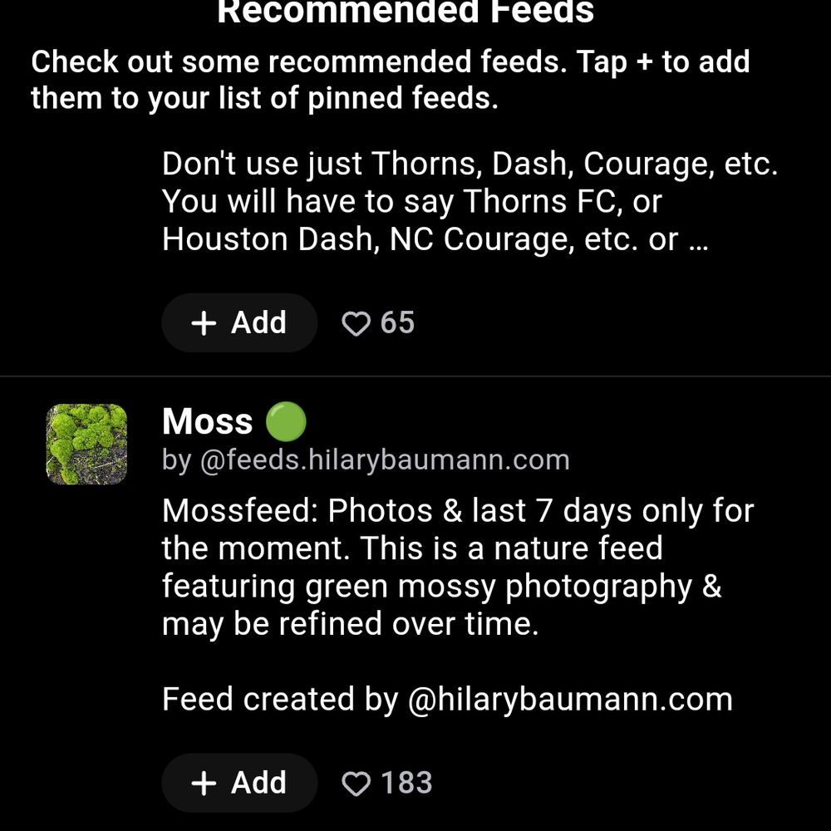The image size is (831, 831).
Task: Select the 183 like count
Action: pyautogui.click(x=406, y=783)
